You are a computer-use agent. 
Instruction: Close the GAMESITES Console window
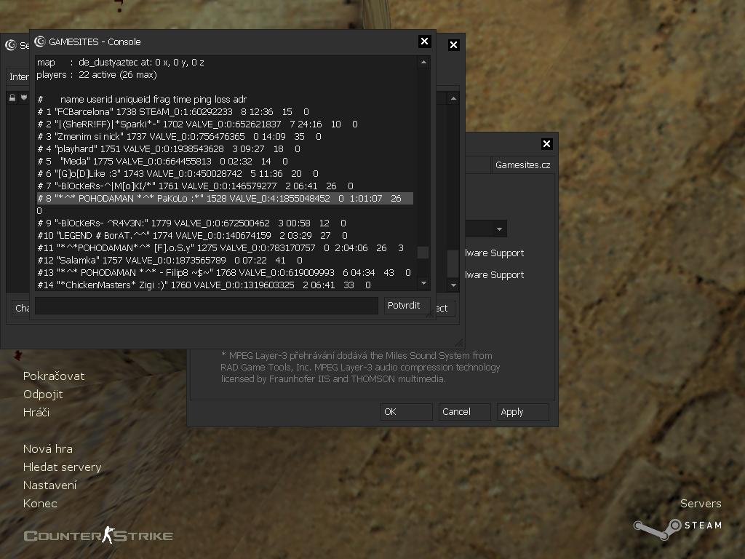pyautogui.click(x=425, y=41)
